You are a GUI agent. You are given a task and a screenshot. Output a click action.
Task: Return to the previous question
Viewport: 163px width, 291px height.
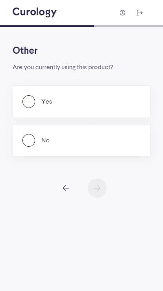pos(66,188)
